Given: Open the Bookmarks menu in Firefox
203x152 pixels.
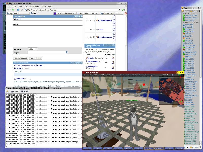Looking at the screenshot, I should point(34,6).
